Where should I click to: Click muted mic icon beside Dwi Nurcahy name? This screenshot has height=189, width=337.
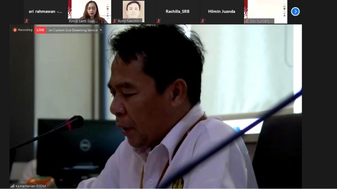(246, 21)
